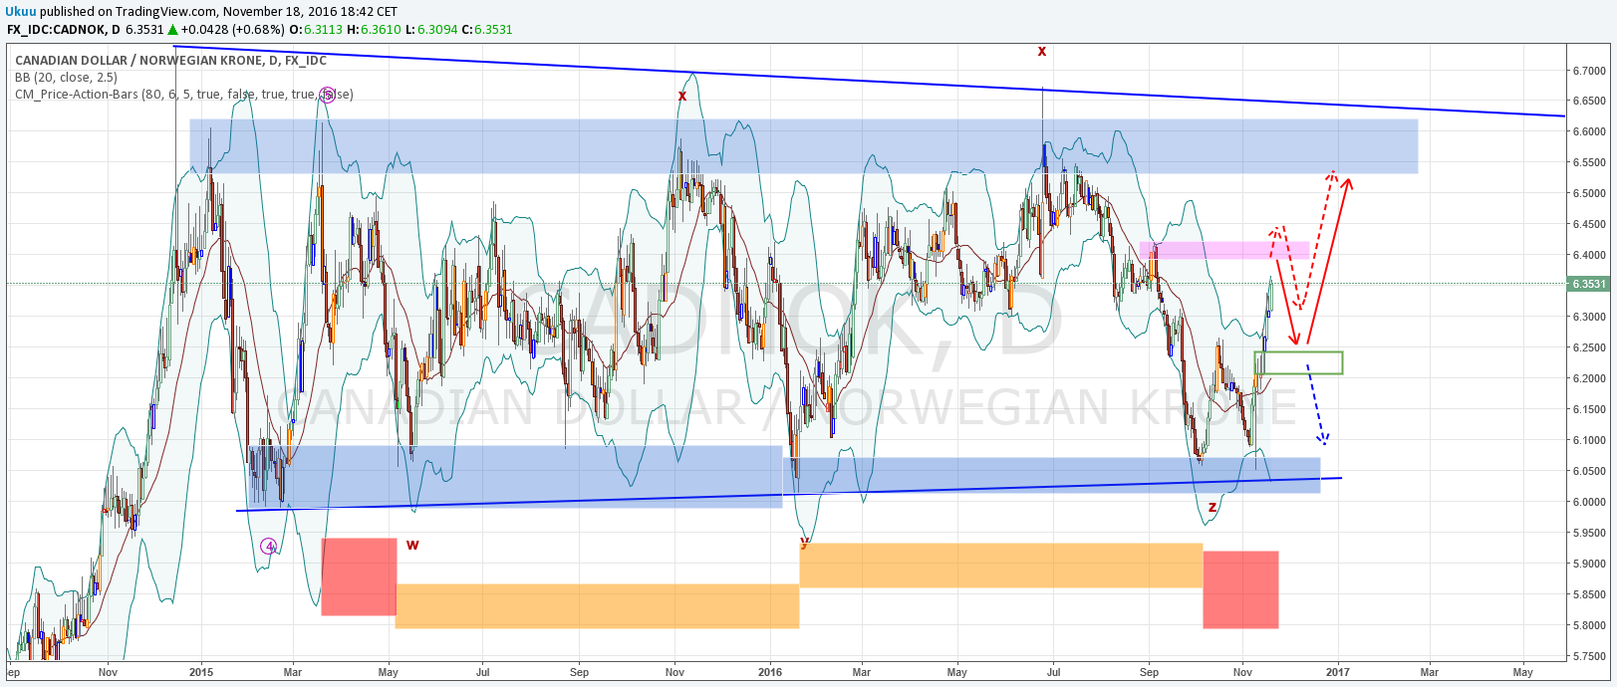
Task: Click the 5.8000 price axis label
Action: click(x=1589, y=625)
